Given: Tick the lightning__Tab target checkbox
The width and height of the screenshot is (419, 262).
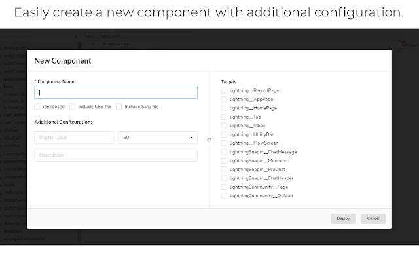Looking at the screenshot, I should (225, 117).
